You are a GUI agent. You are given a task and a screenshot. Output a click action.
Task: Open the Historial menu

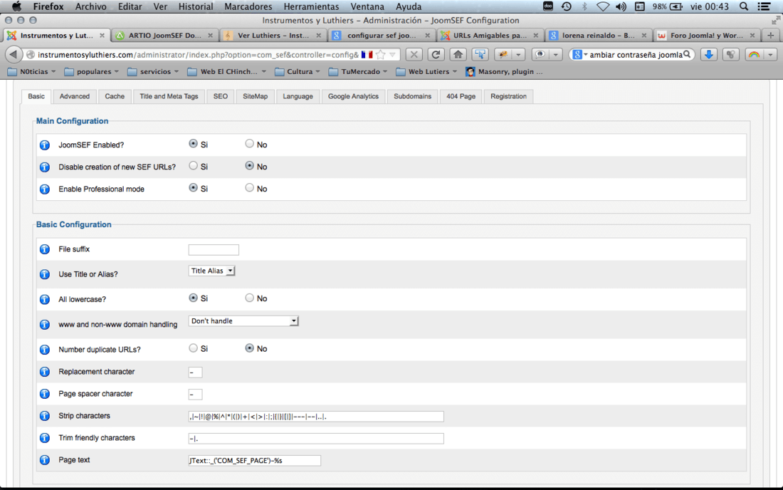(195, 6)
